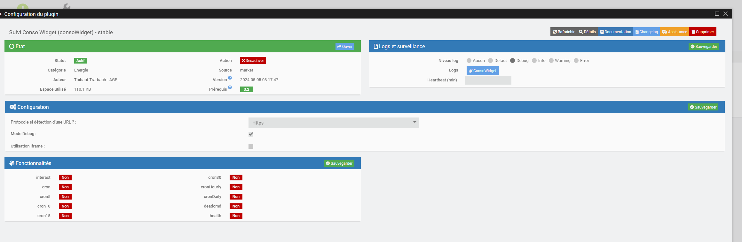Click the Actif status badge
Screen dimensions: 742x242
pyautogui.click(x=81, y=61)
